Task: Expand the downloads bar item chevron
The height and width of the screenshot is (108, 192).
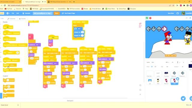Action: (18, 105)
